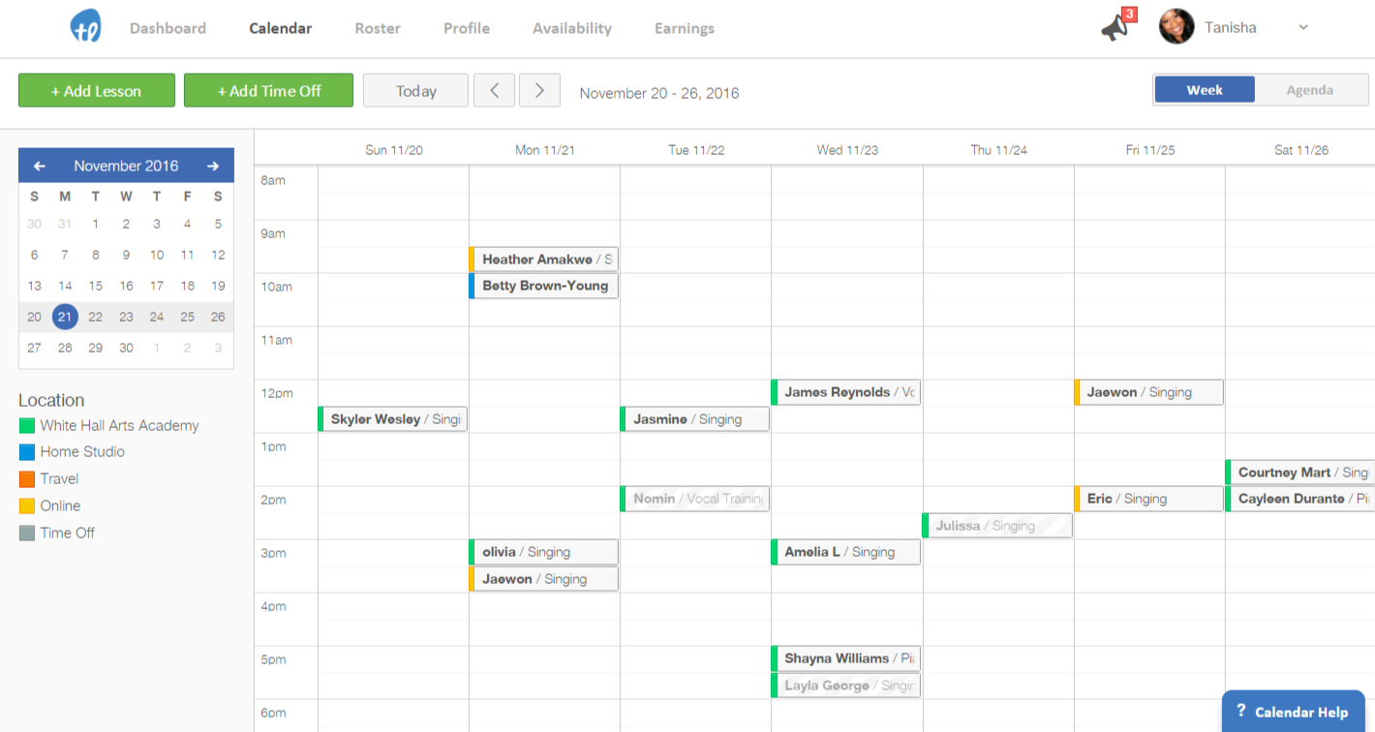This screenshot has height=732, width=1375.
Task: Open Heather Amakwe lesson on Monday
Action: (x=544, y=259)
